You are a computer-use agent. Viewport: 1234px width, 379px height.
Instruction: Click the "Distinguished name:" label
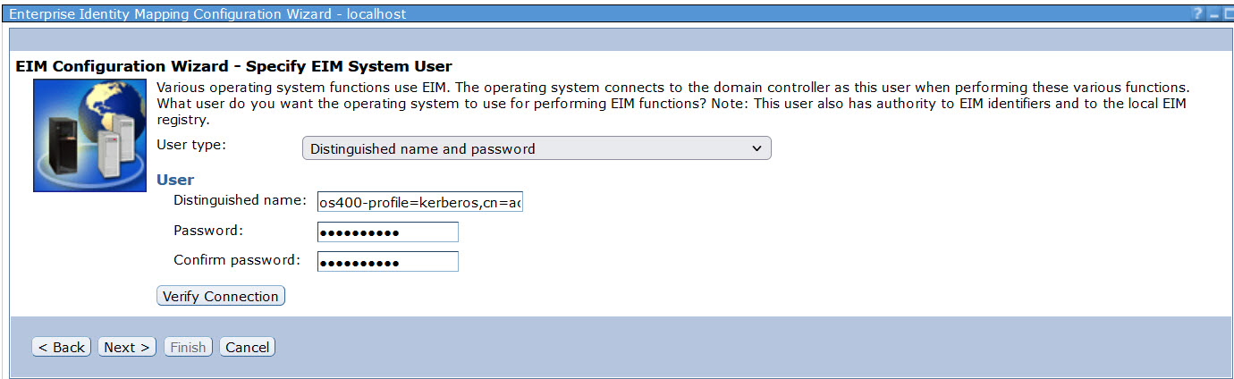click(x=240, y=200)
